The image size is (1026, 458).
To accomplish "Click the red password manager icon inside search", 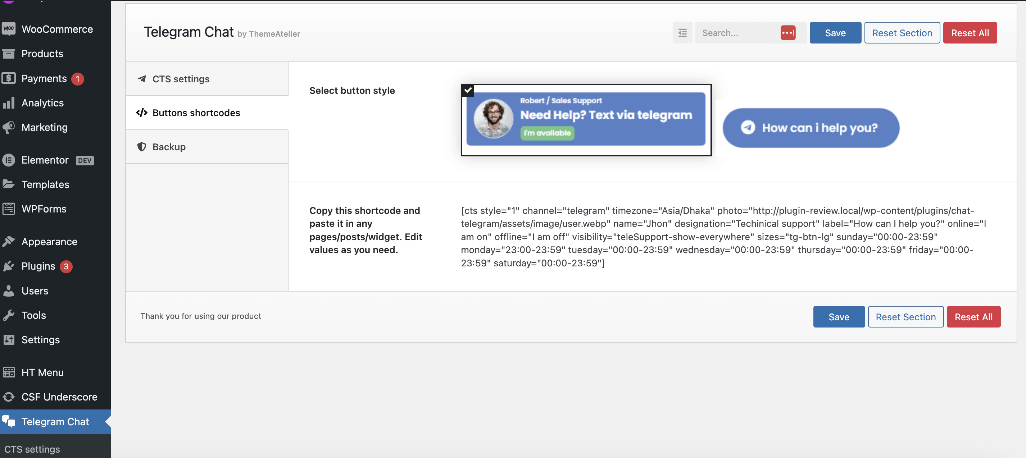I will [789, 33].
